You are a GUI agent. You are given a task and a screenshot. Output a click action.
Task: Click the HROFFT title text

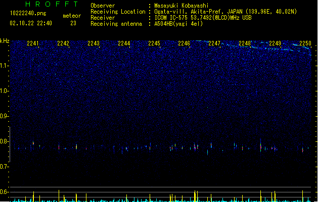click(52, 4)
